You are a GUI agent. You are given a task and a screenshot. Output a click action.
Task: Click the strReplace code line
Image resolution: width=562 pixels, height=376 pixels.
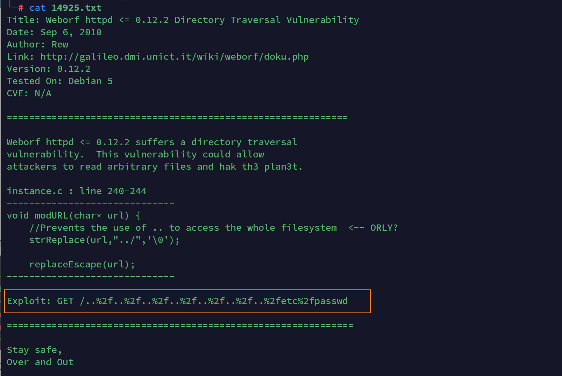coord(104,240)
